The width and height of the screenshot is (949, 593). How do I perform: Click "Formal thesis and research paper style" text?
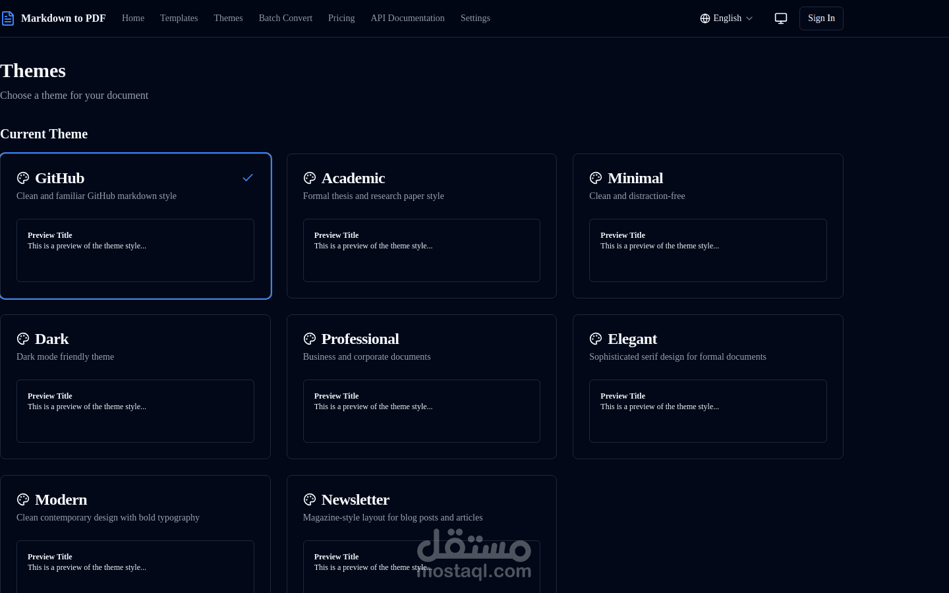[x=374, y=196]
